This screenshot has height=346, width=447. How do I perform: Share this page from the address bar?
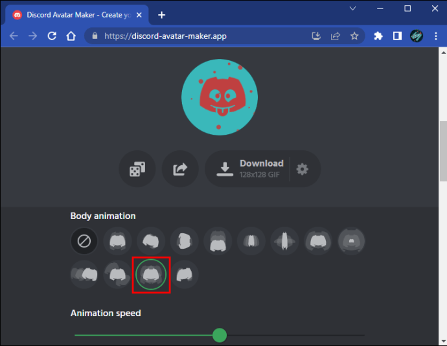pyautogui.click(x=336, y=36)
